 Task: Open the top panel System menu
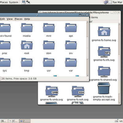(x=14, y=2)
